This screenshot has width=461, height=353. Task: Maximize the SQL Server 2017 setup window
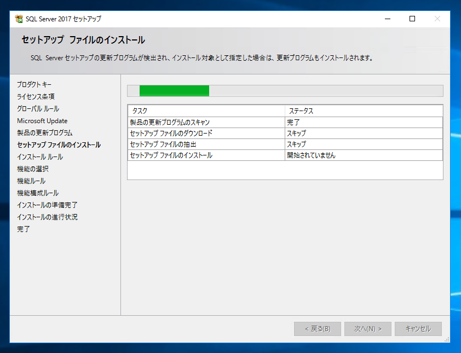point(412,19)
